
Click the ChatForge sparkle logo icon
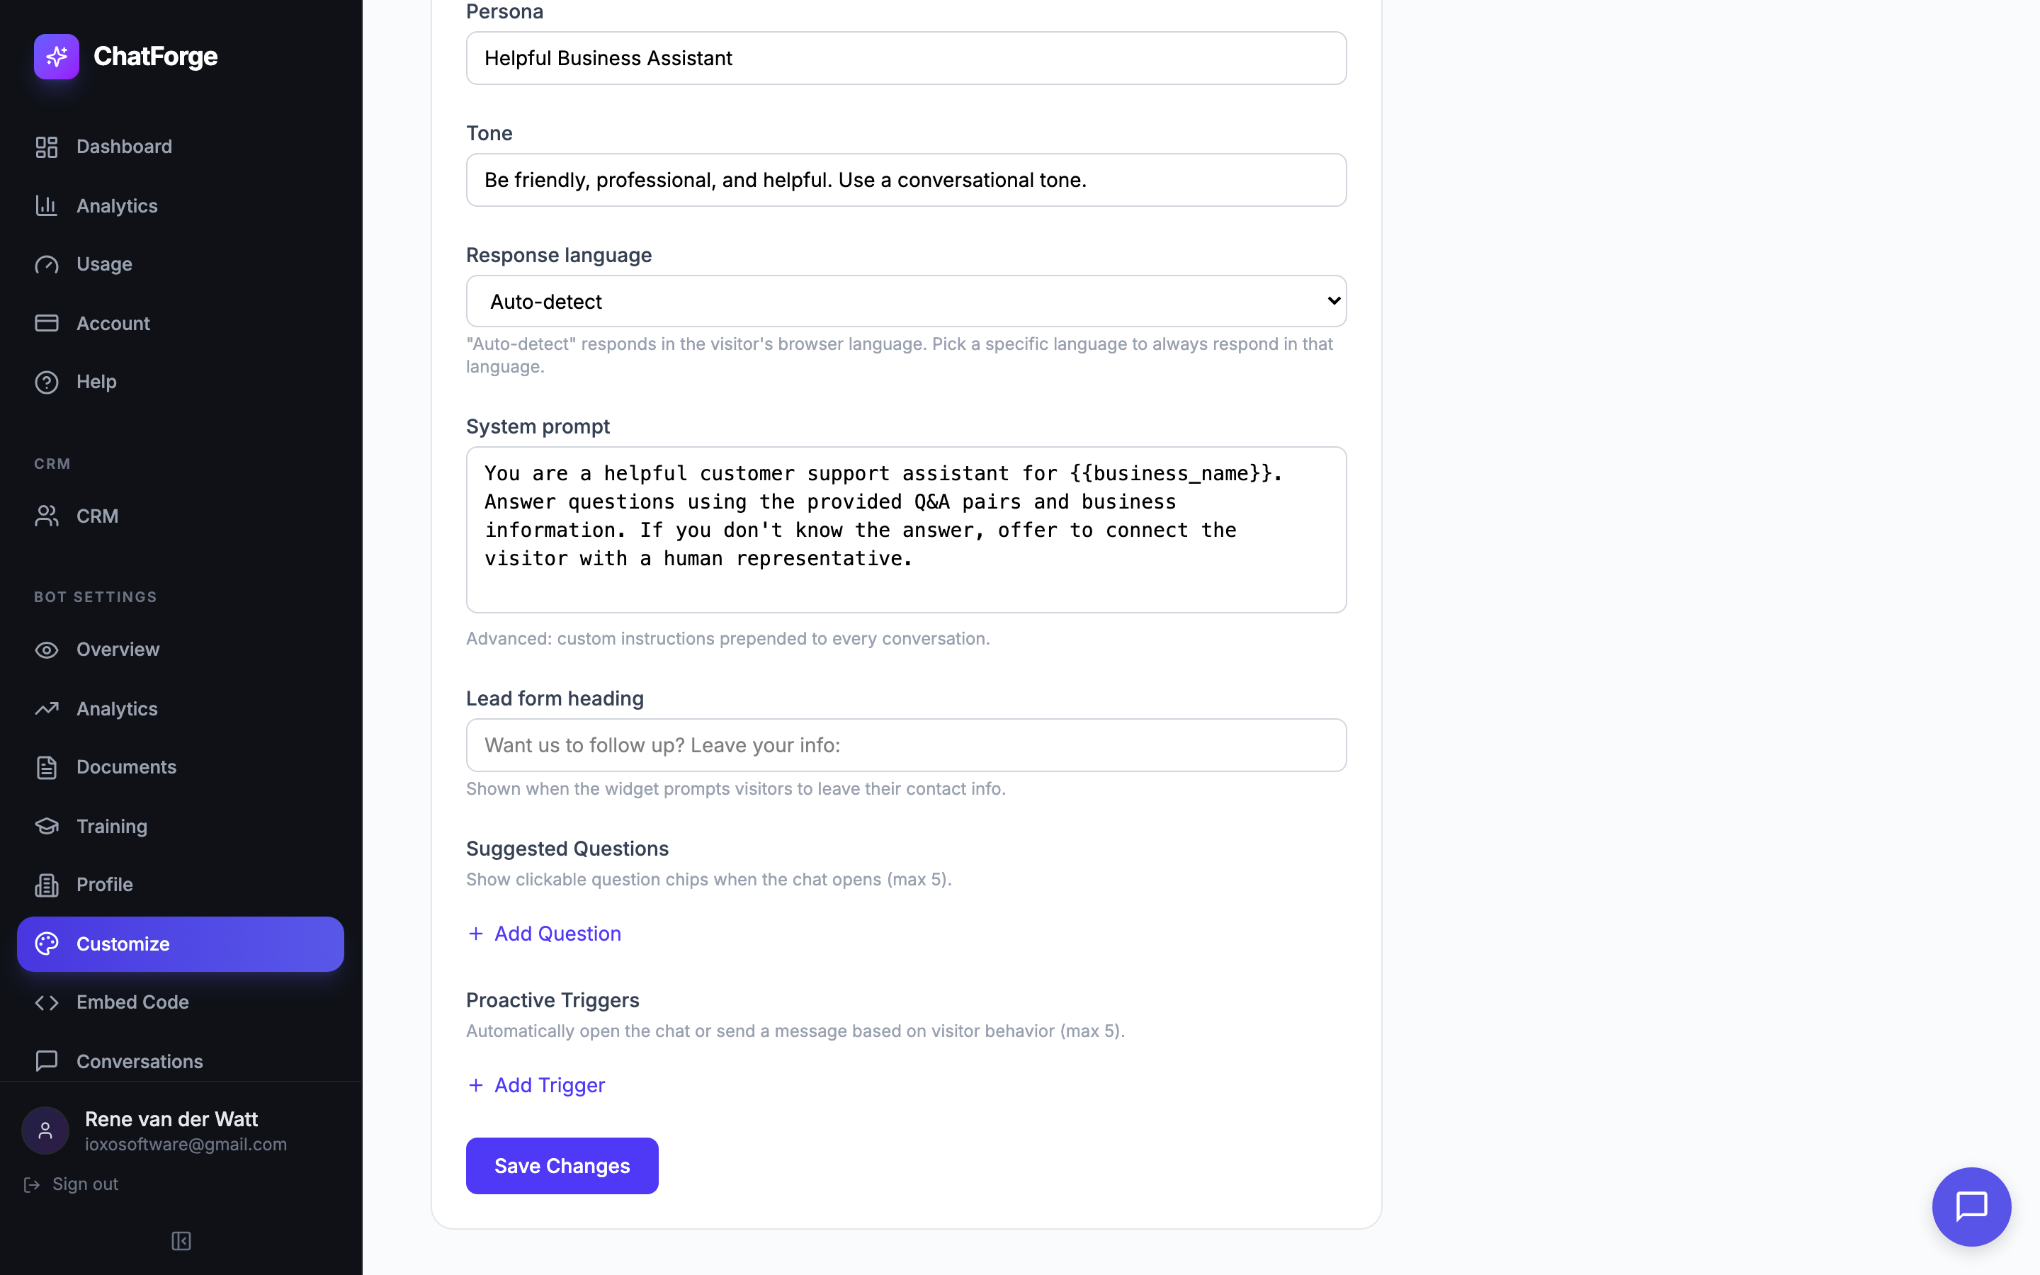coord(57,57)
